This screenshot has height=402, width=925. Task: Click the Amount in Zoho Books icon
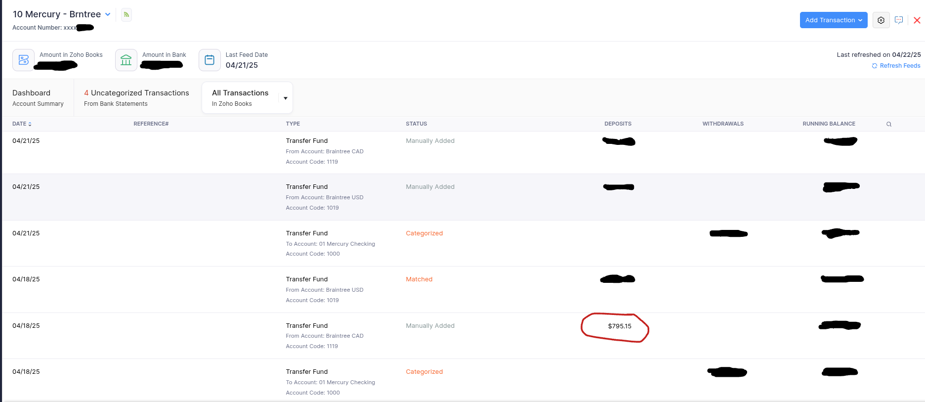tap(23, 60)
